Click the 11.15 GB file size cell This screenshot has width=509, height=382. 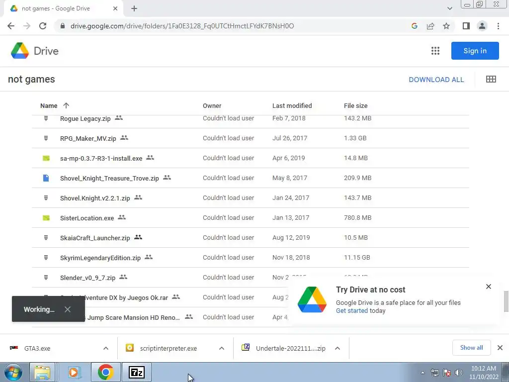tap(357, 258)
